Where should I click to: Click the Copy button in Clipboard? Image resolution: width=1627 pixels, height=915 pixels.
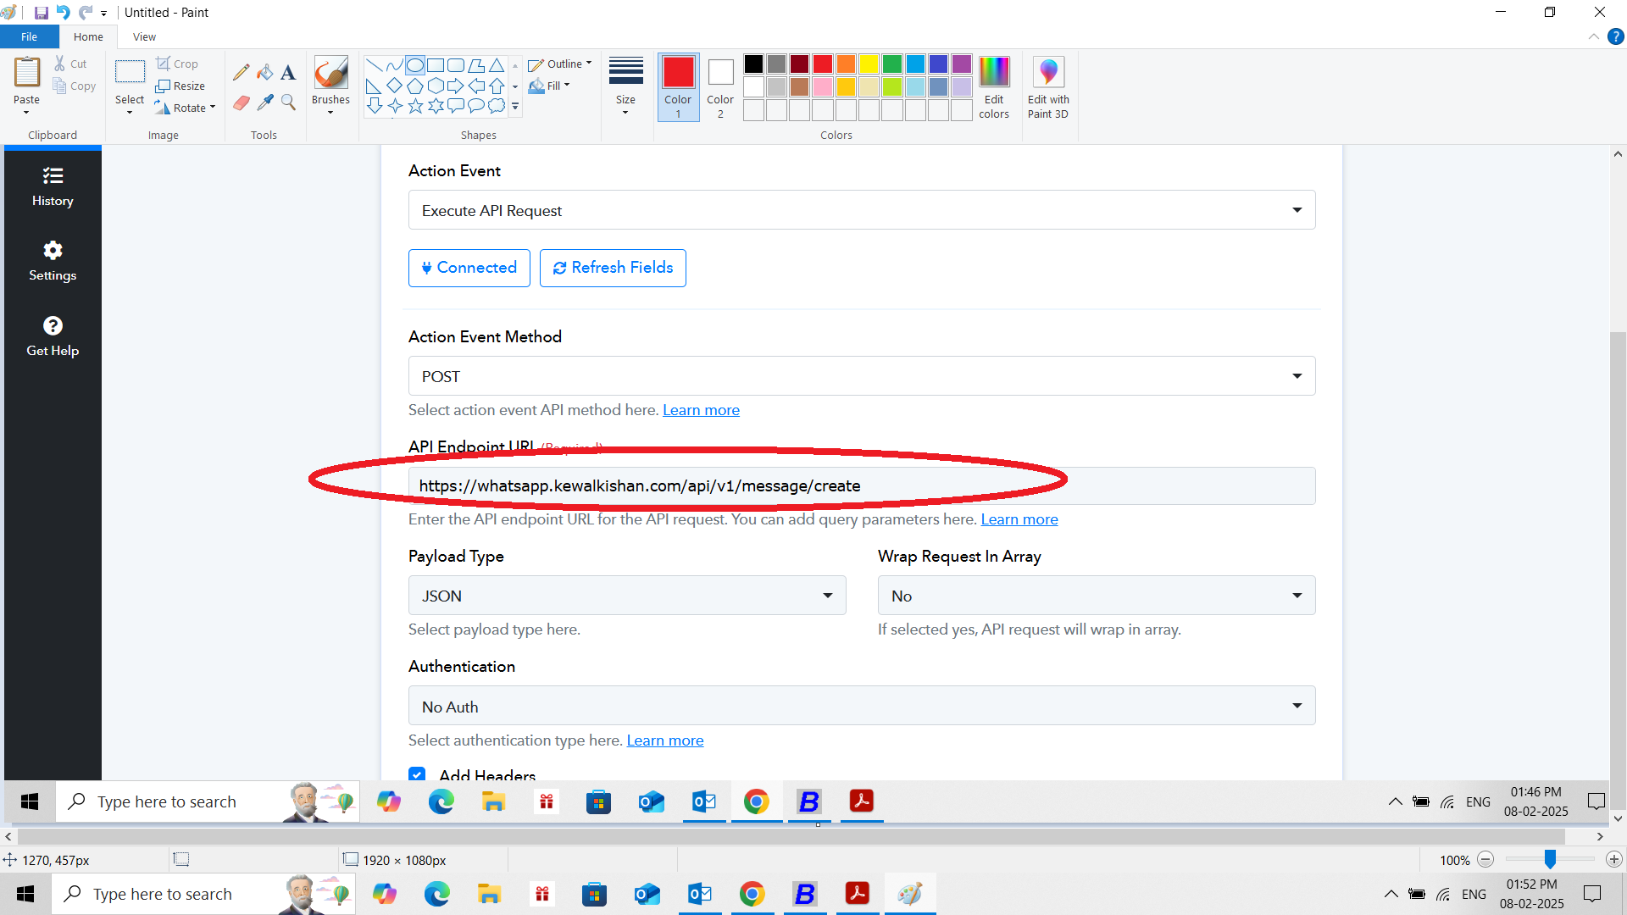(x=75, y=86)
